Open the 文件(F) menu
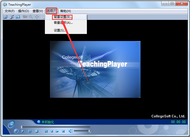This screenshot has width=190, height=137. [x=10, y=11]
